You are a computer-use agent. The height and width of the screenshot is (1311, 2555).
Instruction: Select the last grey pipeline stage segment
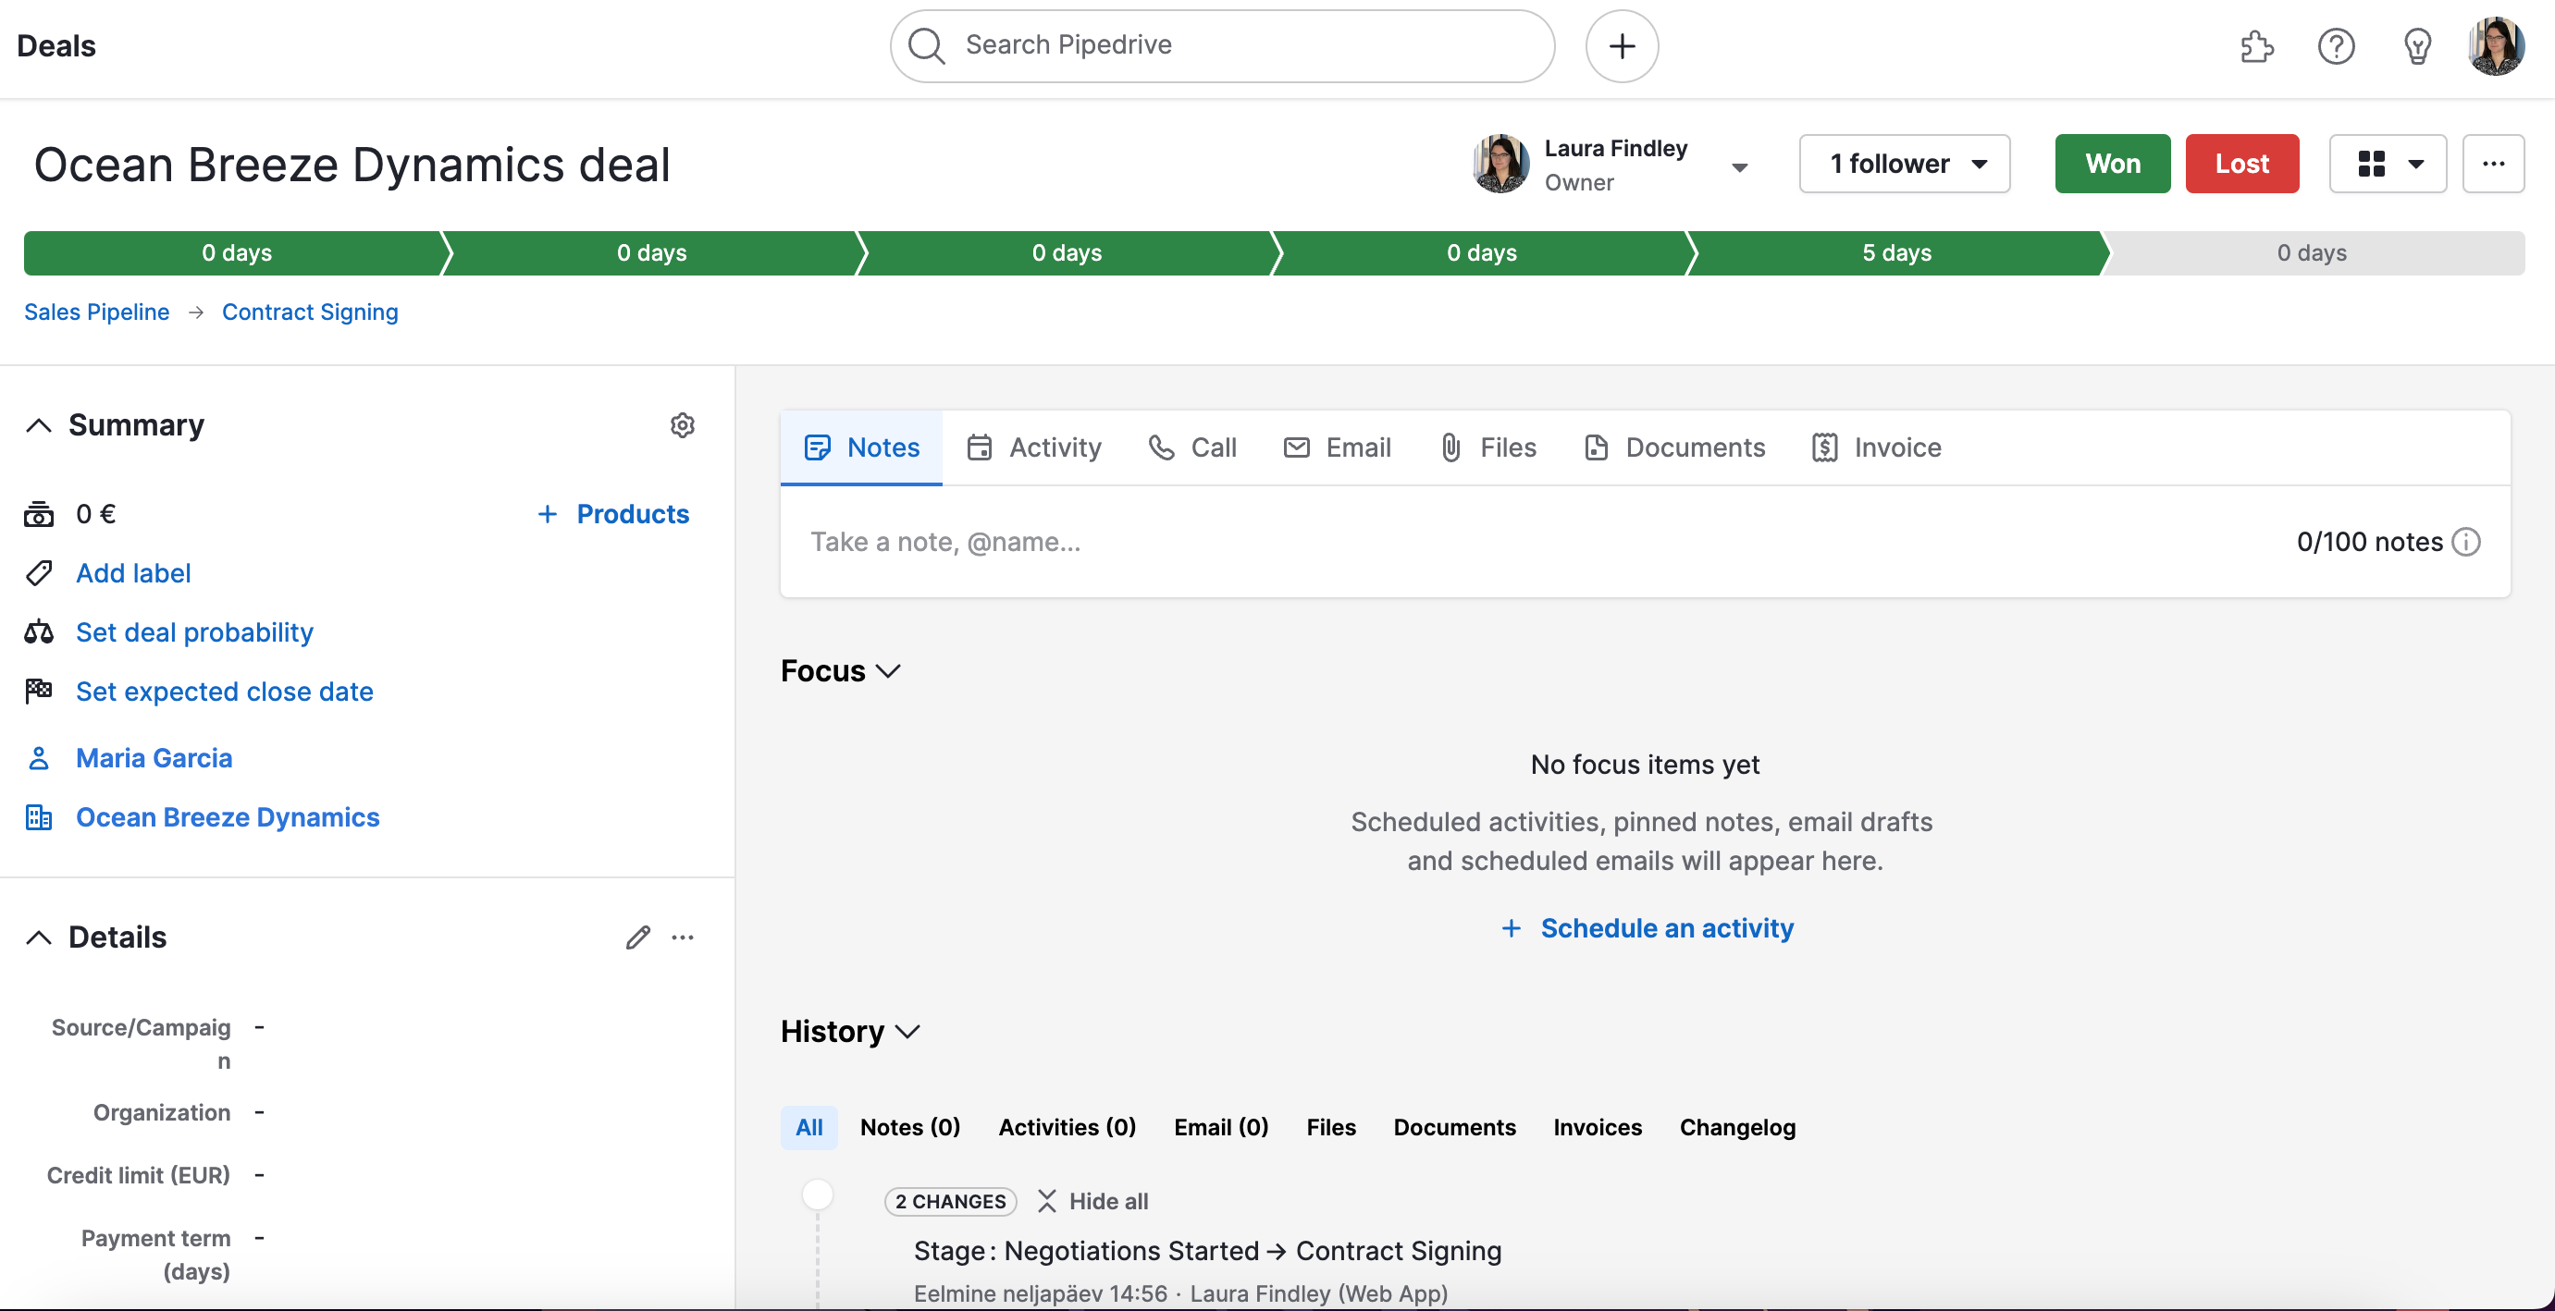2311,252
